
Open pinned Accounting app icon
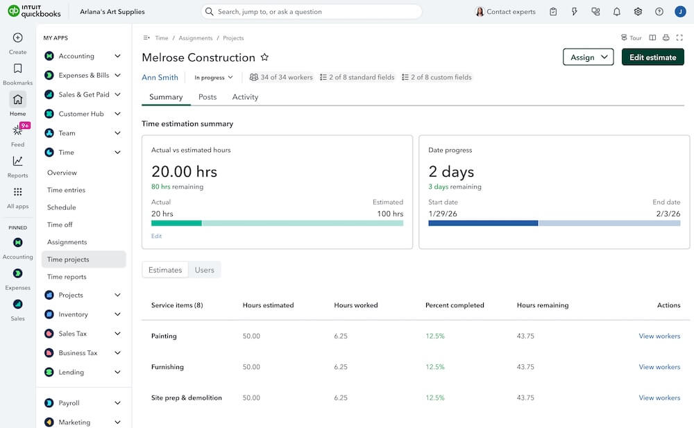(18, 243)
